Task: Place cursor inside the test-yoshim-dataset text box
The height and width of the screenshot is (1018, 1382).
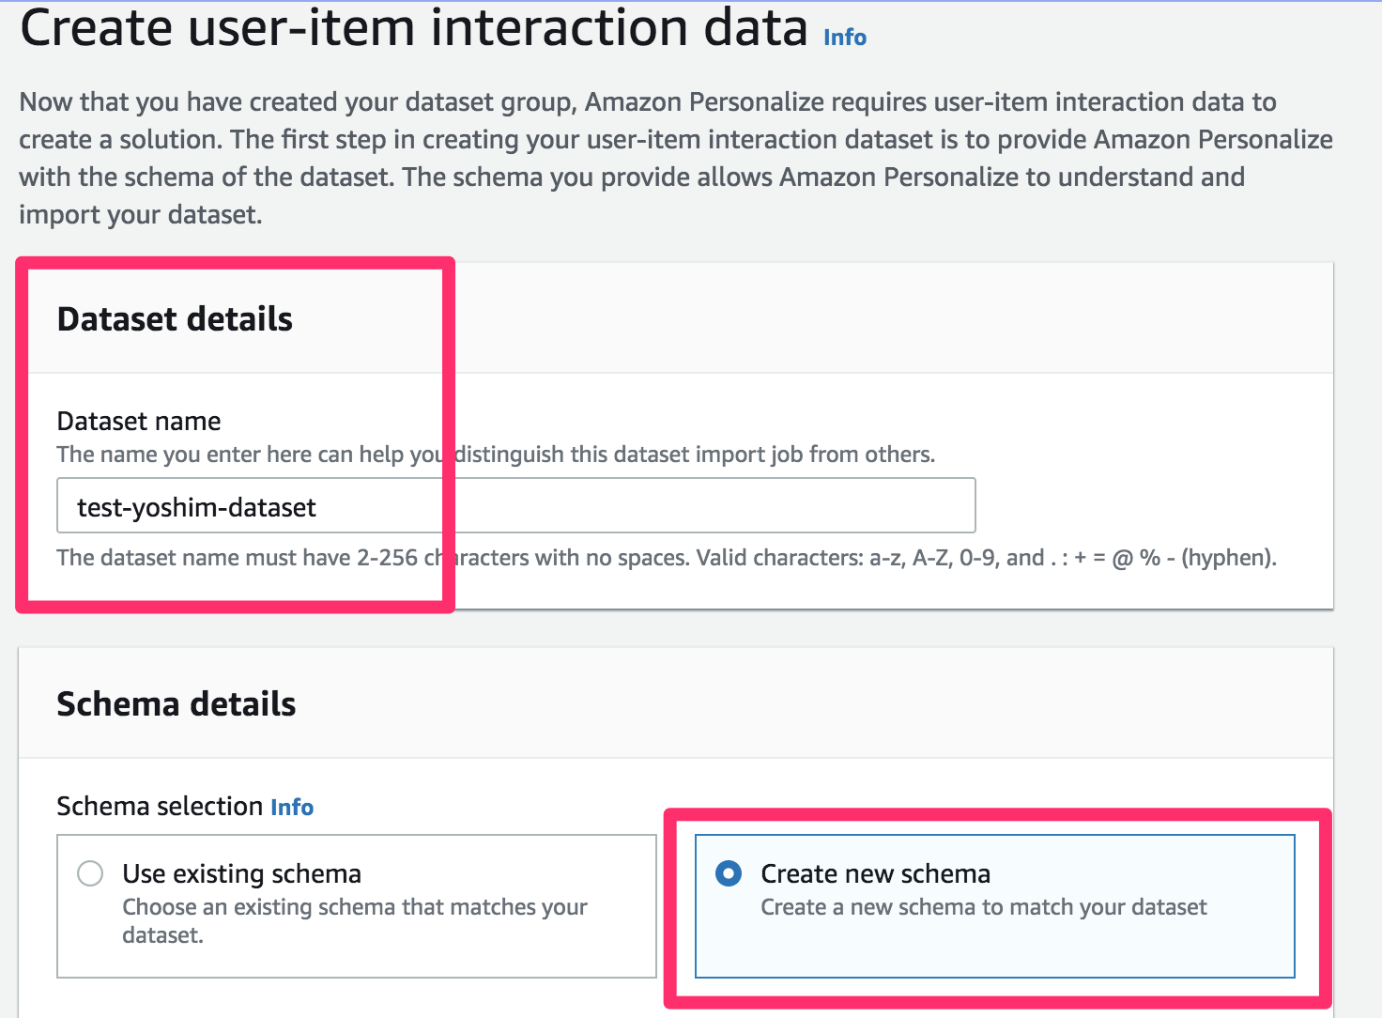Action: [516, 505]
